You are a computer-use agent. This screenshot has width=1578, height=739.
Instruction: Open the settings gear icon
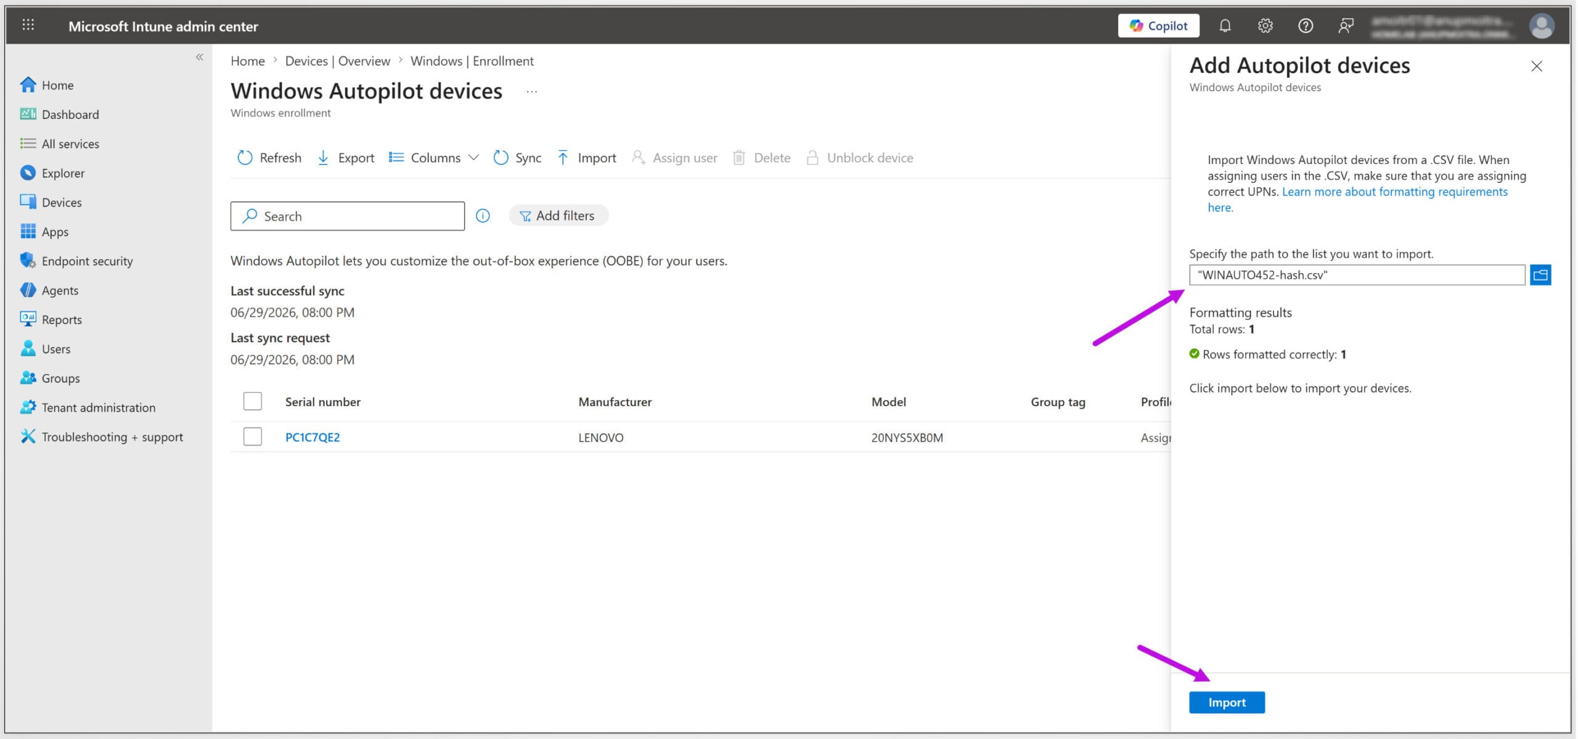(1265, 25)
